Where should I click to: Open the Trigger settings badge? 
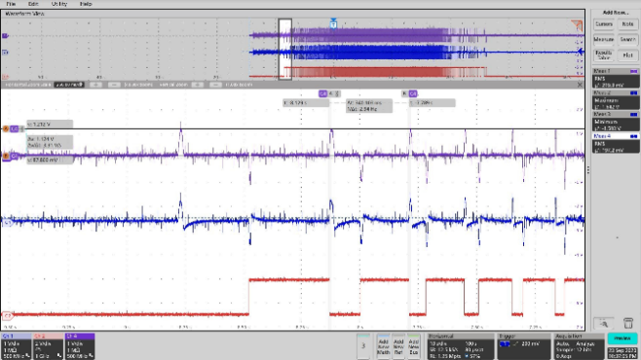click(x=524, y=346)
